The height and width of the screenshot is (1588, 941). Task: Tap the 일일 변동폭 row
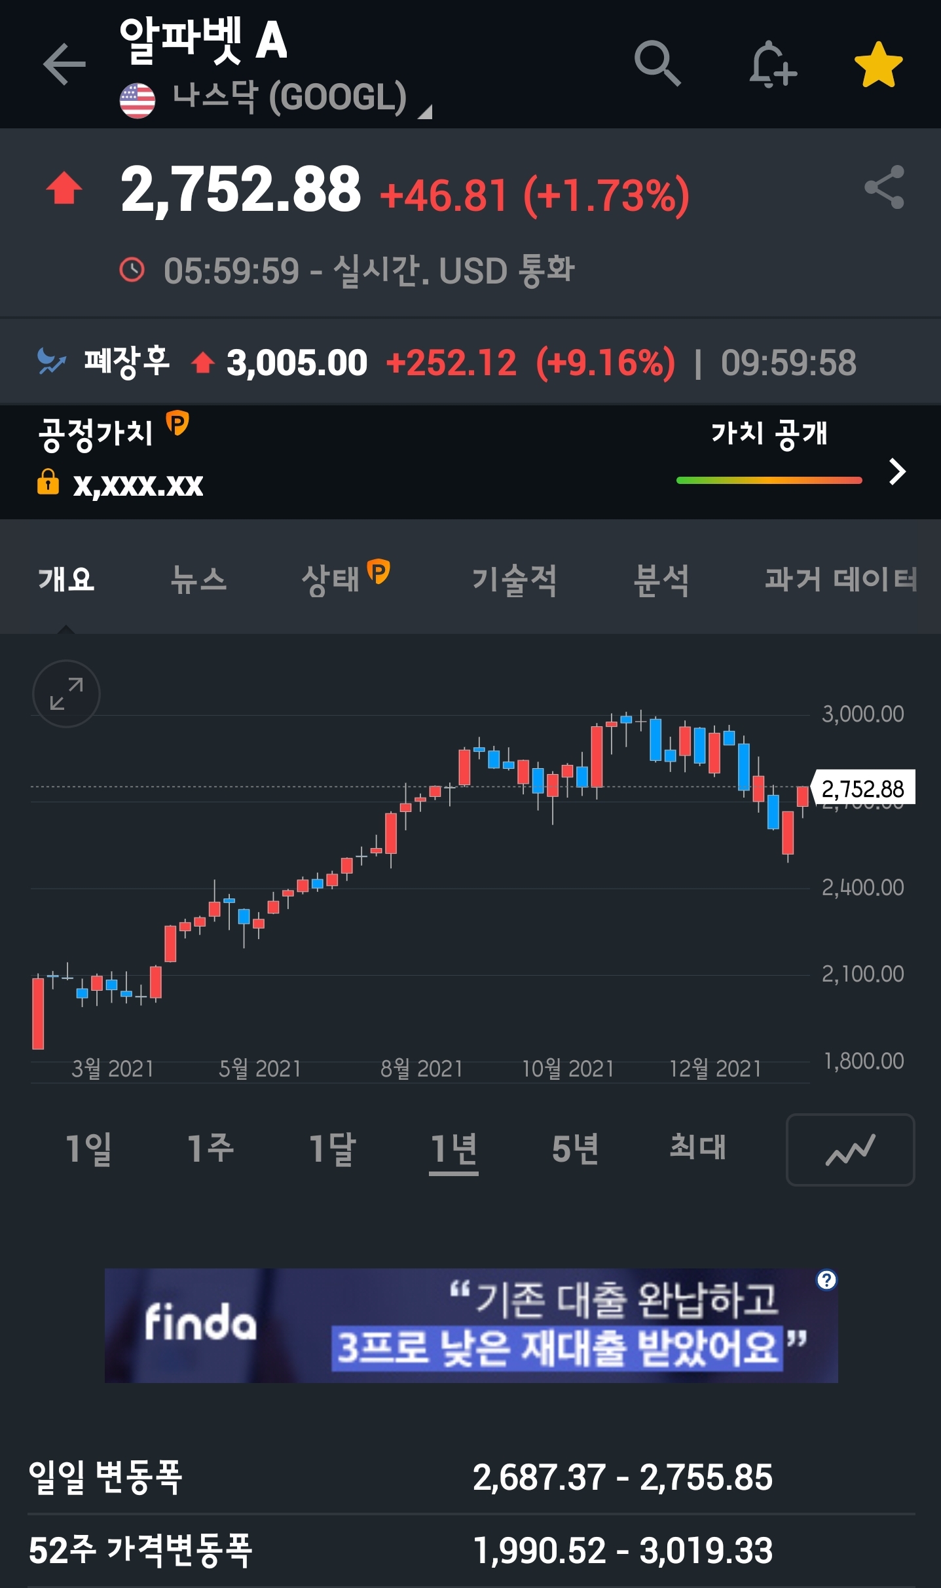point(471,1477)
